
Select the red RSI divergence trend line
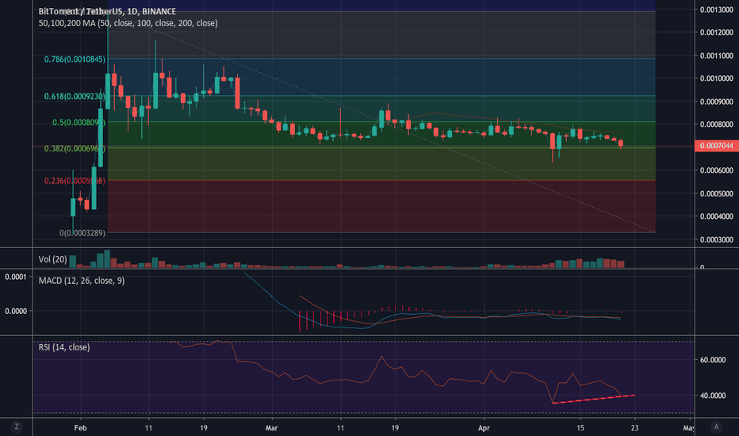(x=594, y=400)
